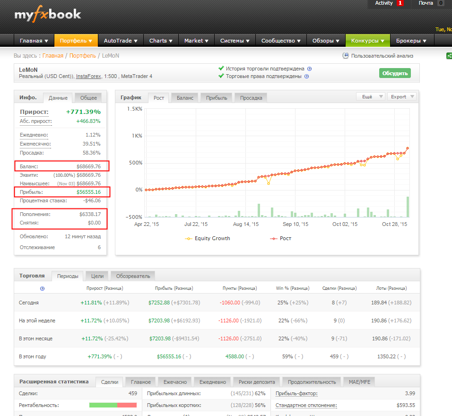
Task: Select the Рост chart tab
Action: (x=159, y=98)
